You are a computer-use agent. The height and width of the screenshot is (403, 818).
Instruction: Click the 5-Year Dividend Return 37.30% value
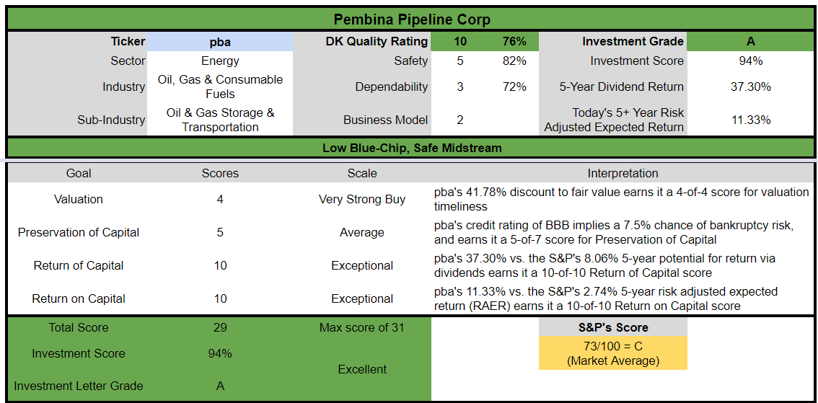(x=751, y=87)
